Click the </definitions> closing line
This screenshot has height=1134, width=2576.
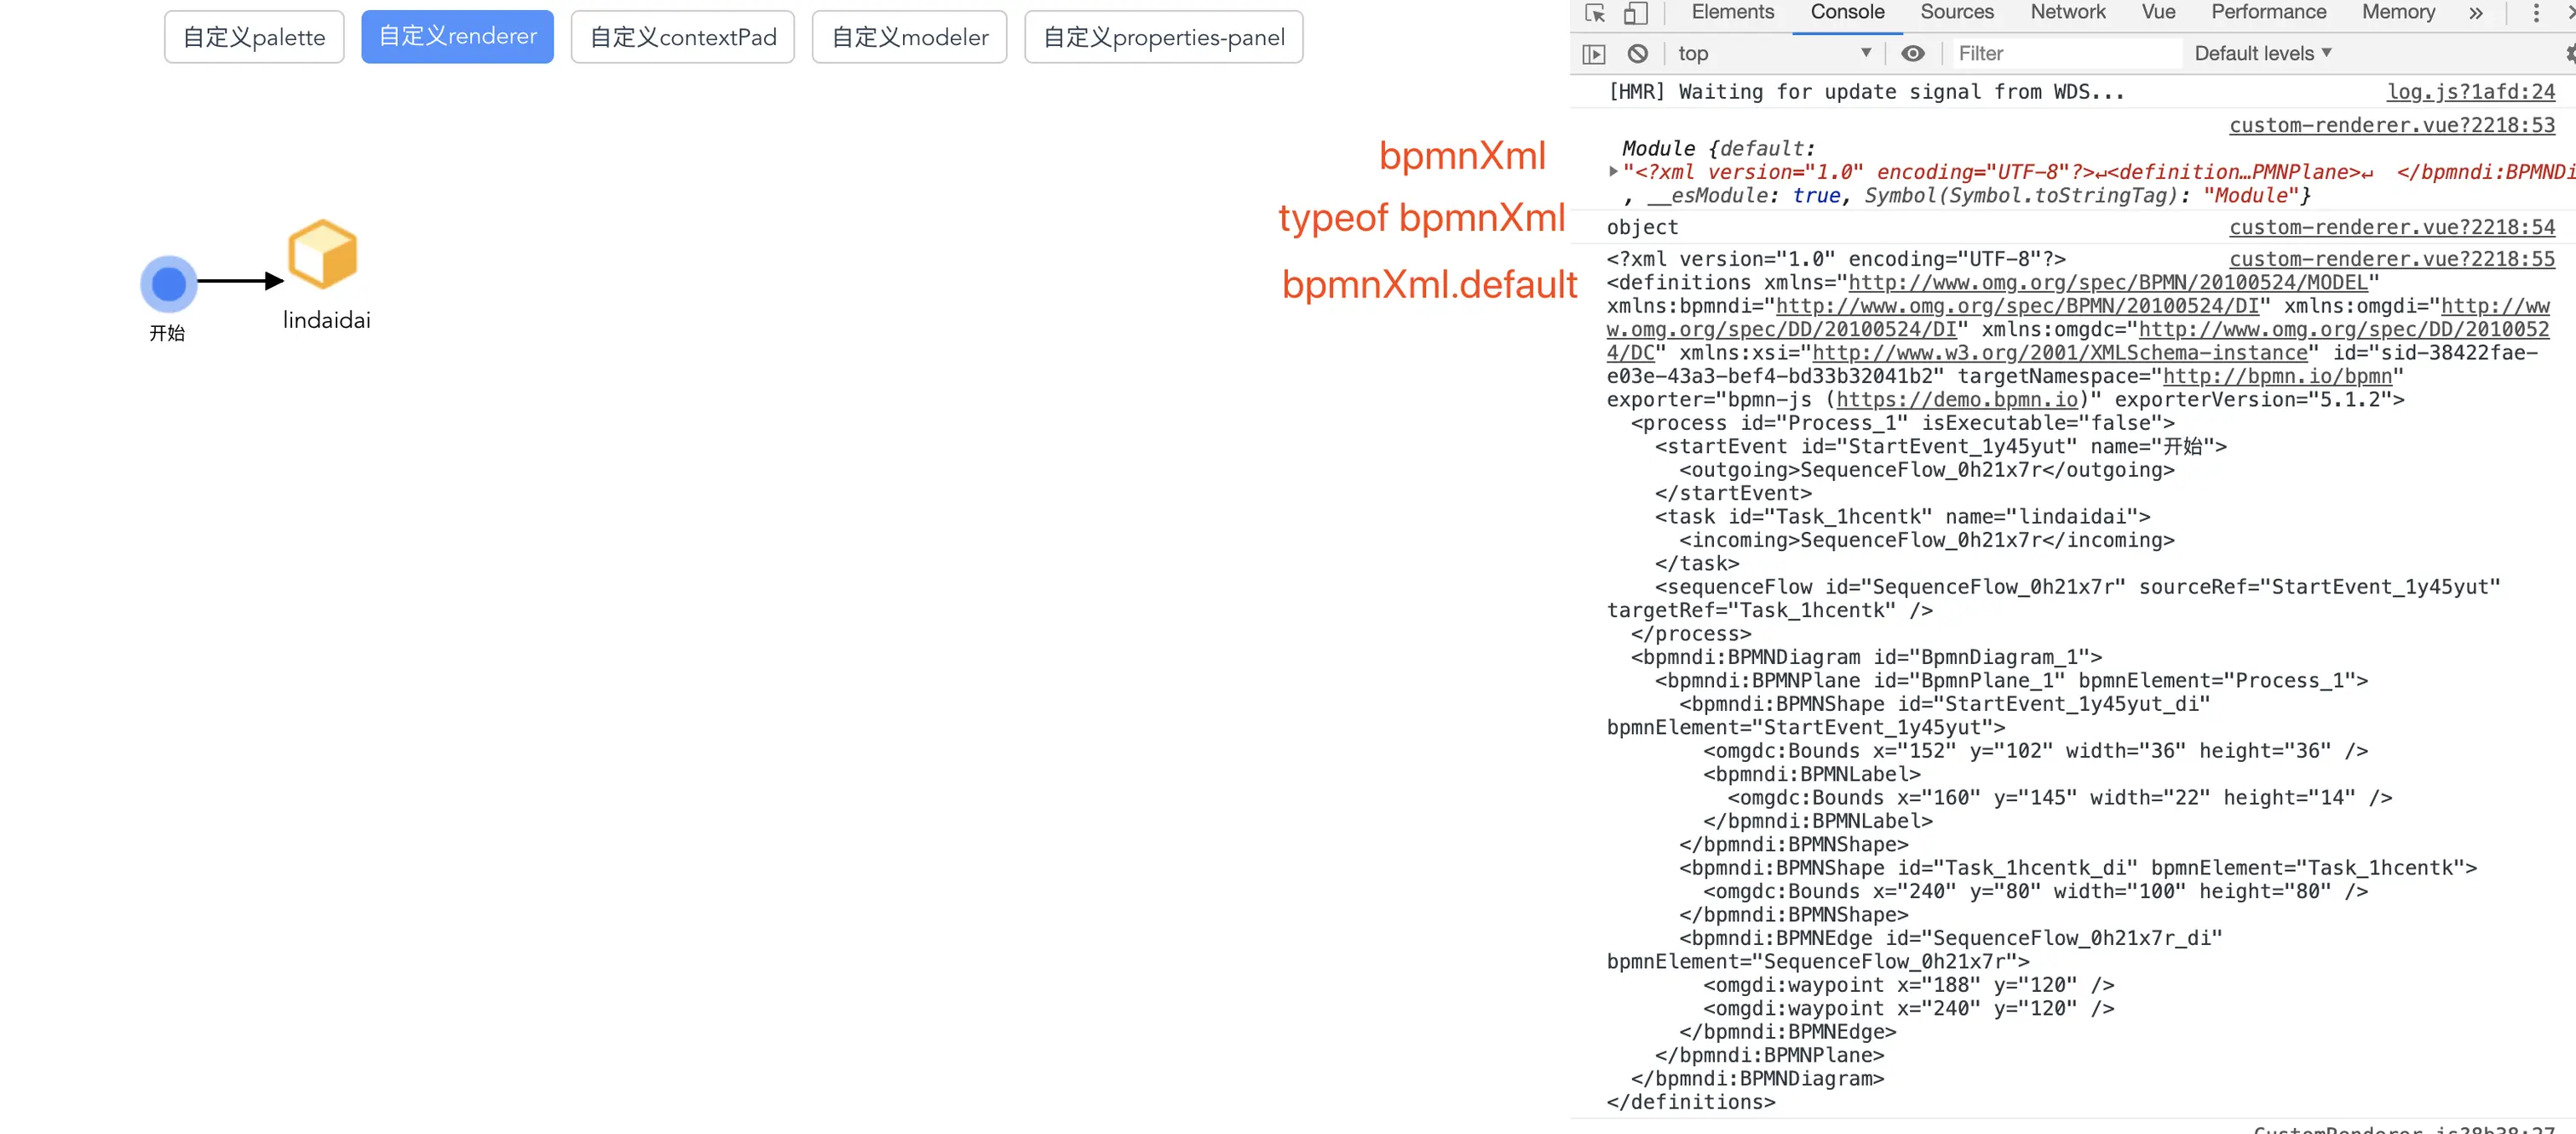[1690, 1103]
